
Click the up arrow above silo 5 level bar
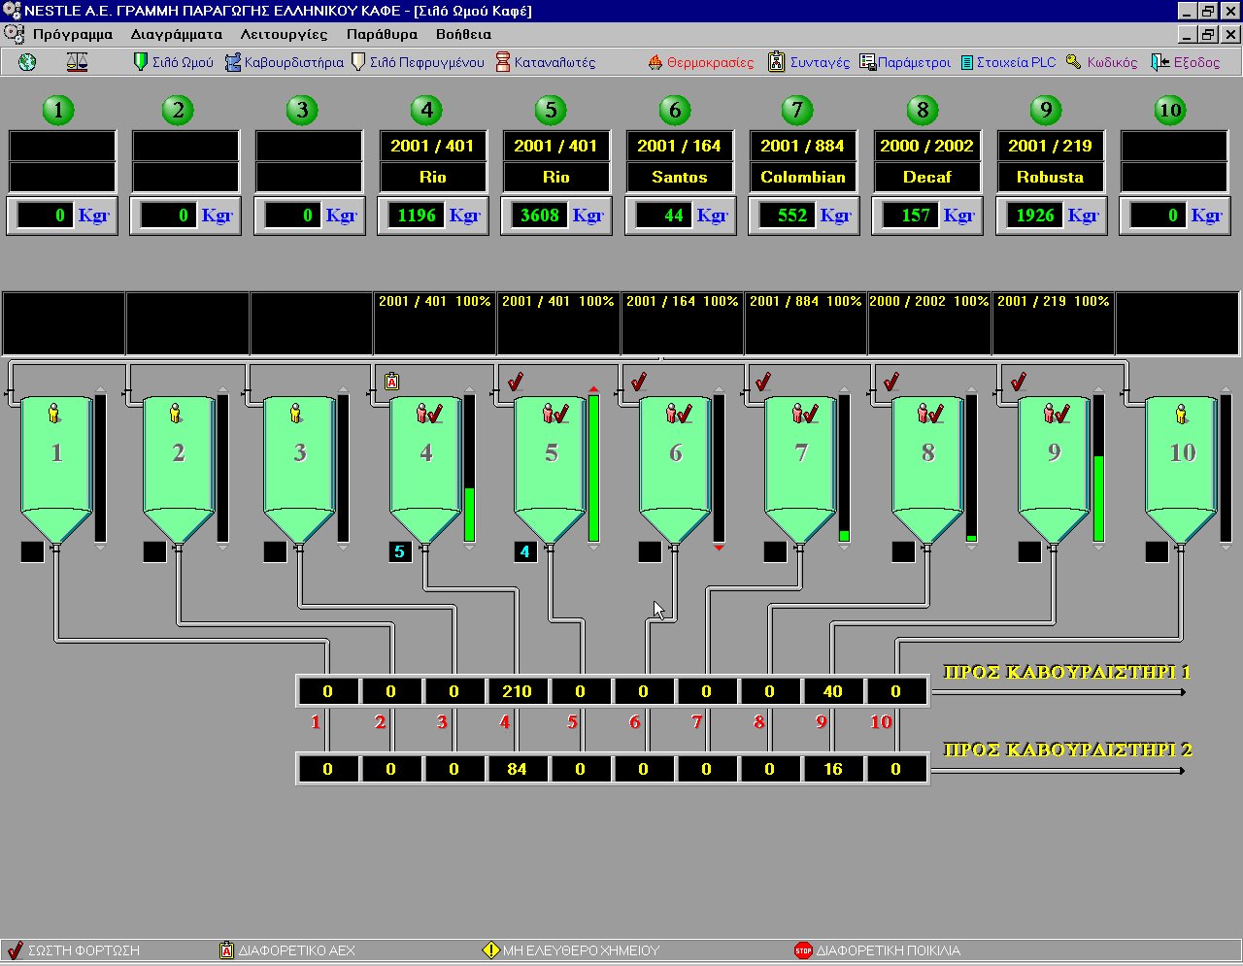click(593, 389)
